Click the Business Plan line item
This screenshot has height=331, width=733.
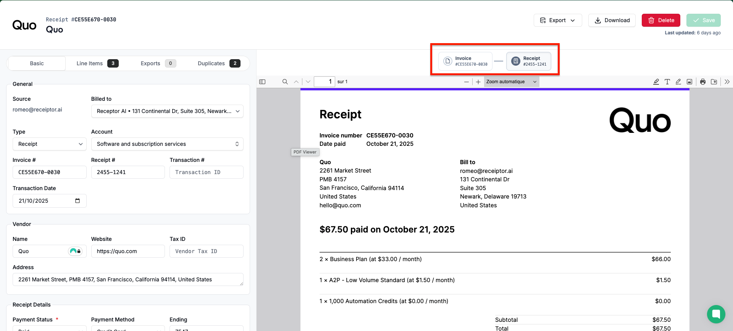point(371,259)
